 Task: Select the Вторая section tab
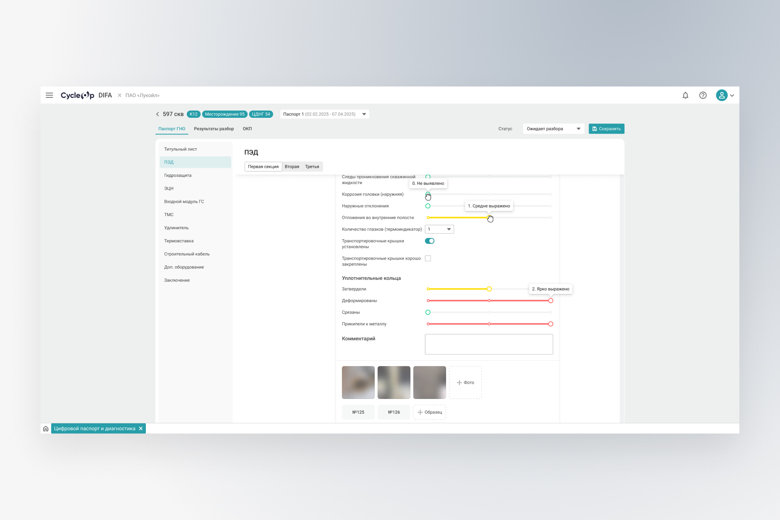[292, 167]
